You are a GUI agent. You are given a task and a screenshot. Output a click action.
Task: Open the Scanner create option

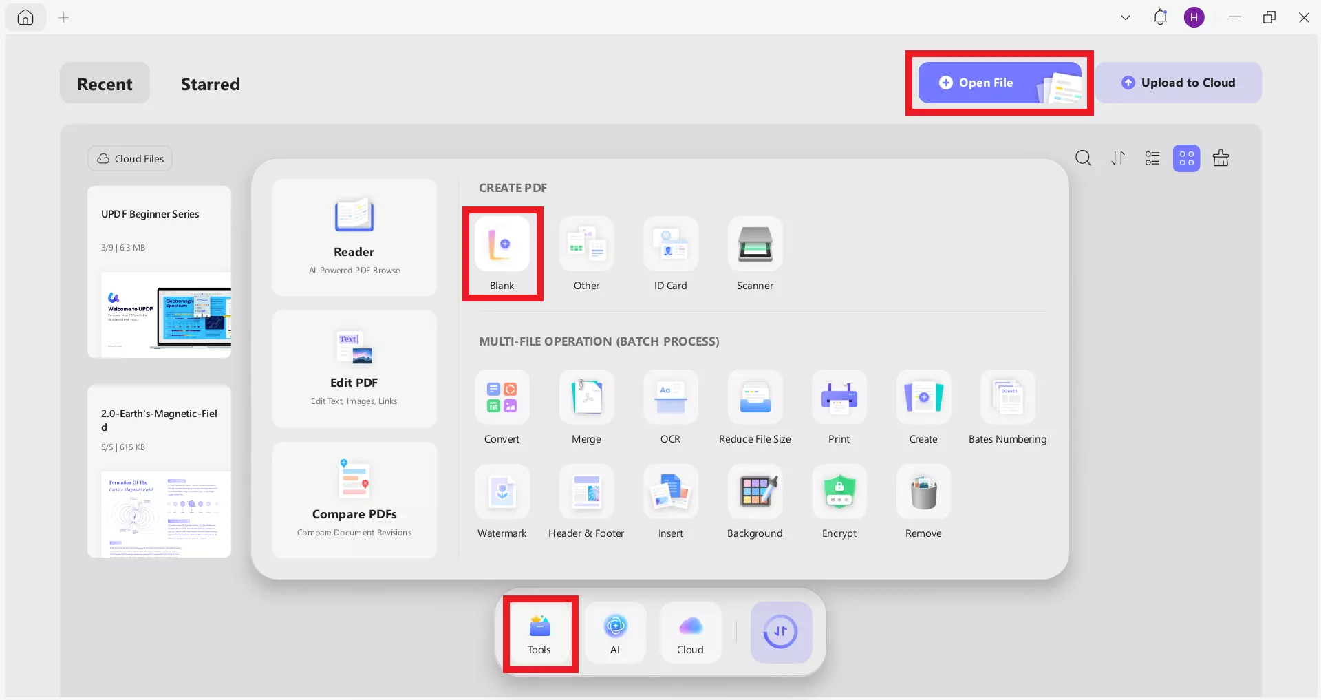[755, 245]
